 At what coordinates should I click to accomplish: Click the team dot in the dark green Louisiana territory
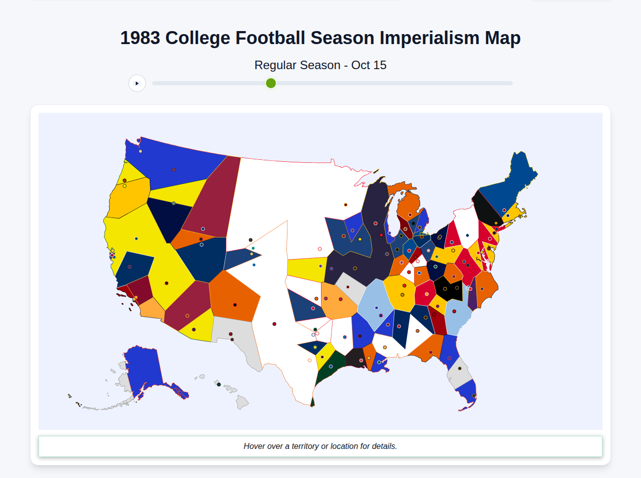[x=331, y=366]
